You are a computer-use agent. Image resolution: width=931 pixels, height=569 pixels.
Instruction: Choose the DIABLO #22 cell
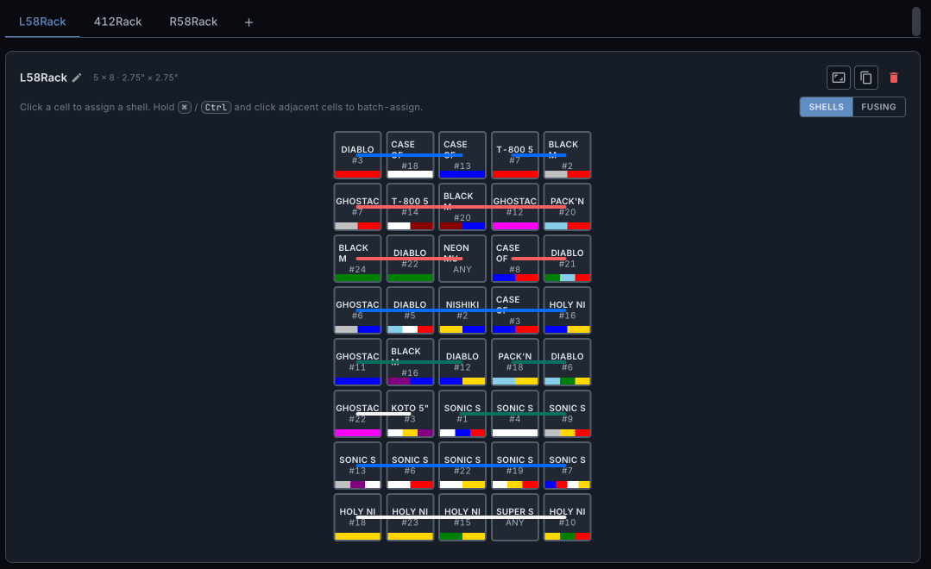click(x=410, y=258)
